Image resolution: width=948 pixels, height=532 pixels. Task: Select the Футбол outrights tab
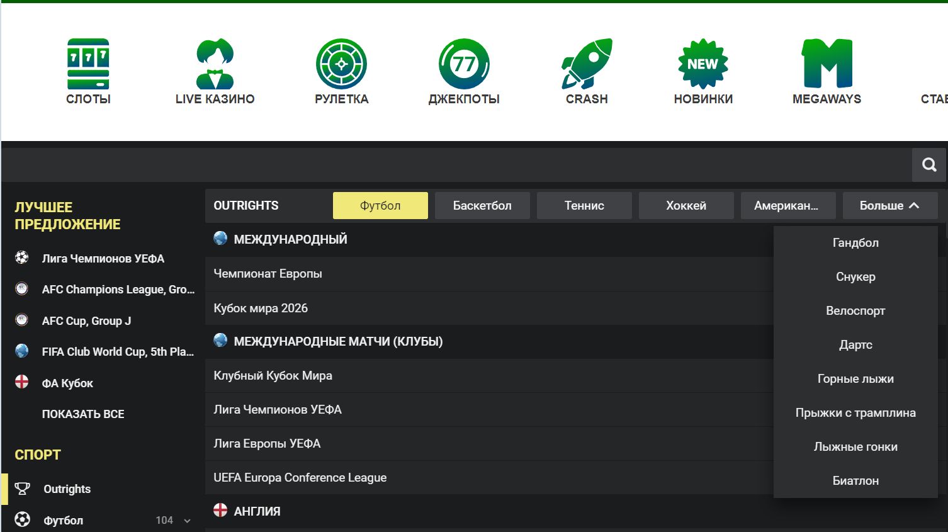point(380,205)
